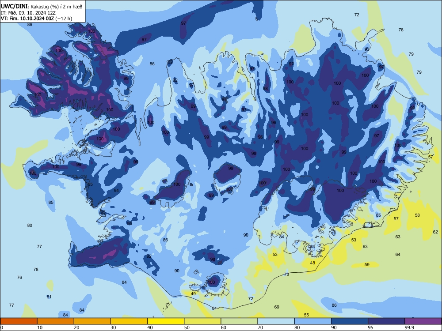Choose the 30–40 legend color block
This screenshot has height=331, width=442.
click(x=129, y=321)
